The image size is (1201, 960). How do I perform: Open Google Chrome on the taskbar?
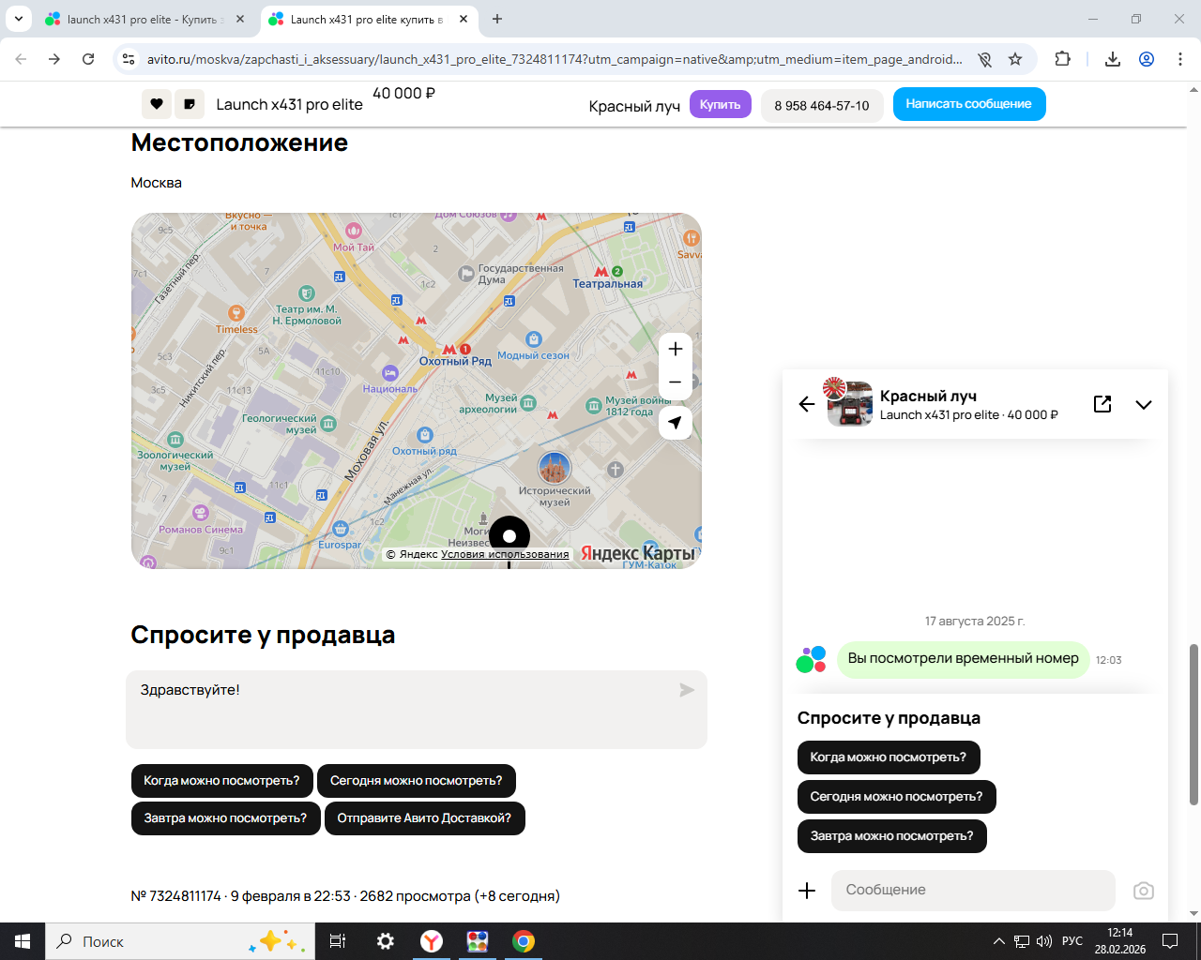[x=524, y=941]
